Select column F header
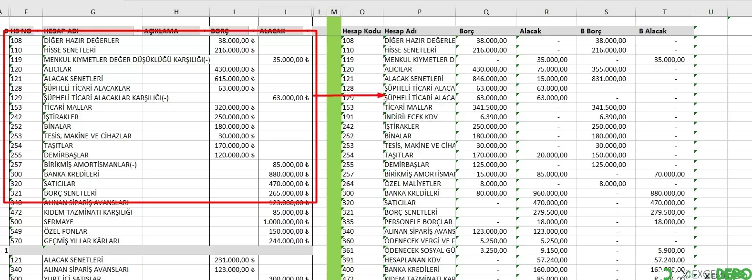752x280 pixels. pyautogui.click(x=26, y=11)
